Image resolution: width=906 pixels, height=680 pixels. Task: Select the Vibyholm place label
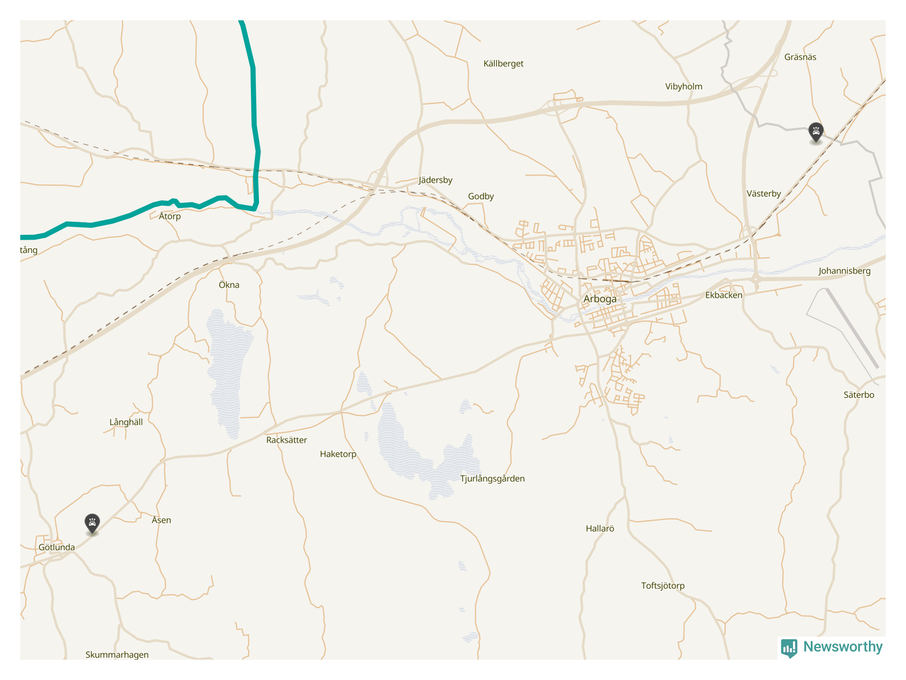point(684,87)
